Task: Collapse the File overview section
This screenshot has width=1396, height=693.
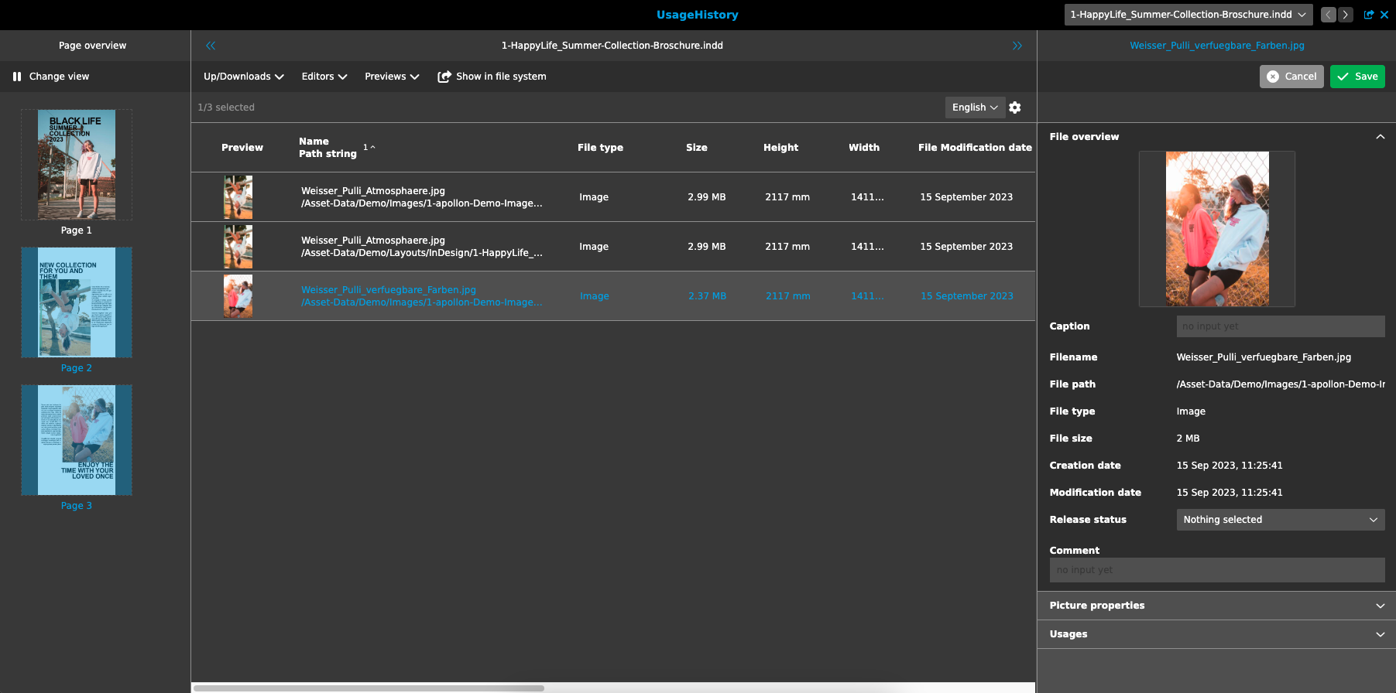Action: tap(1380, 137)
